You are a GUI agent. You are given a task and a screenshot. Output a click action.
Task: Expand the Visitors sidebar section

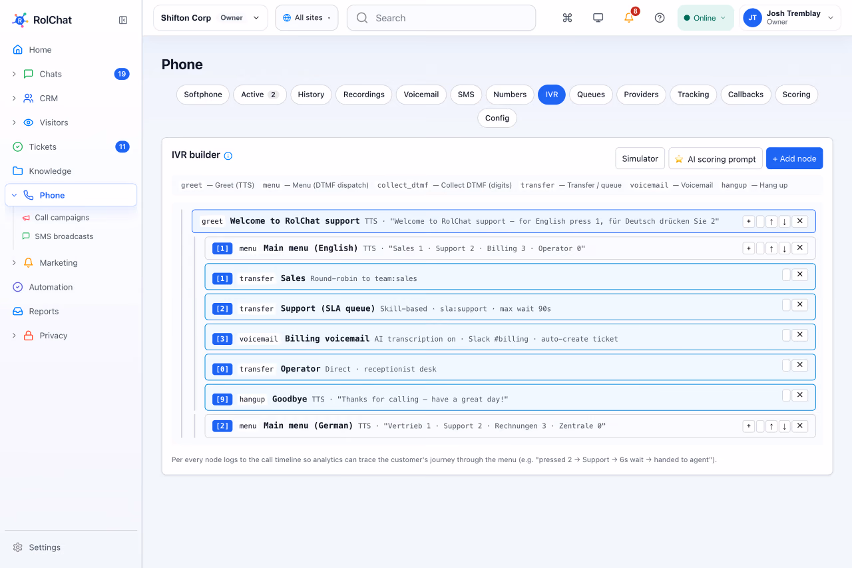click(x=14, y=123)
